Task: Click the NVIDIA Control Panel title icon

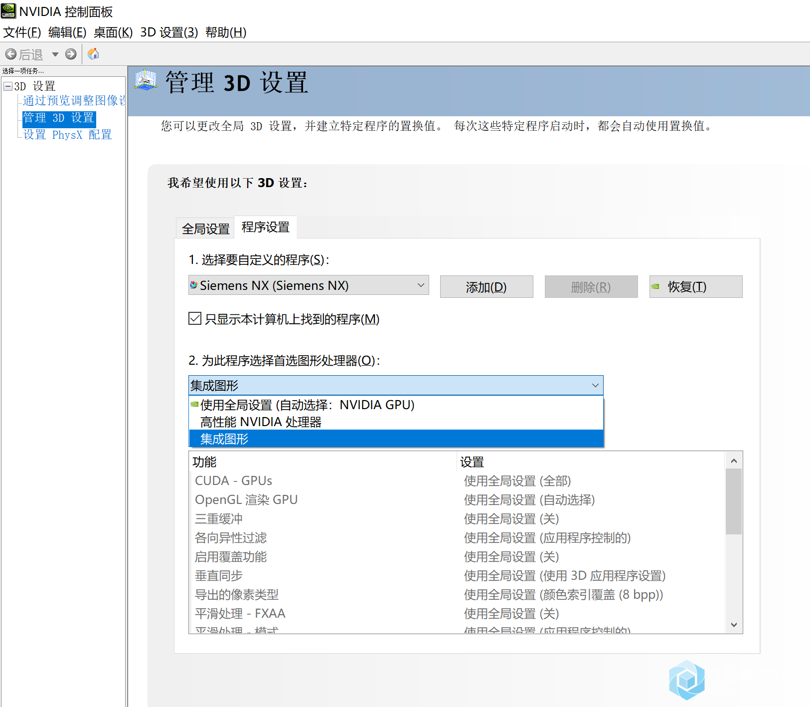Action: point(8,11)
